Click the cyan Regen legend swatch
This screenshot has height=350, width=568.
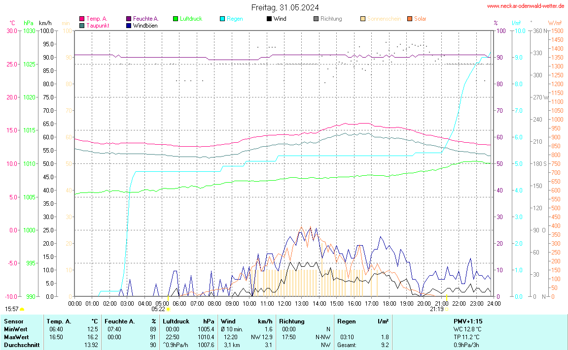pos(222,19)
